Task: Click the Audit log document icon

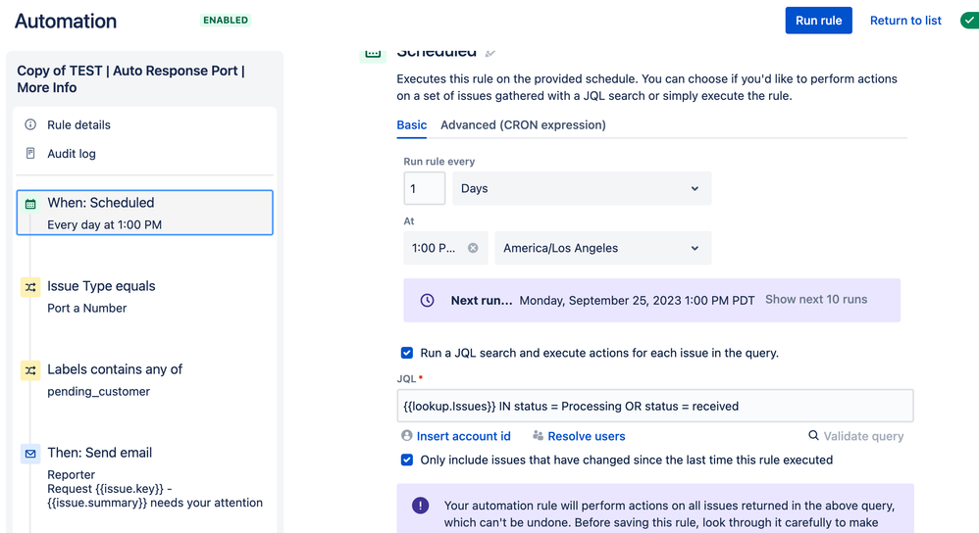Action: [30, 154]
